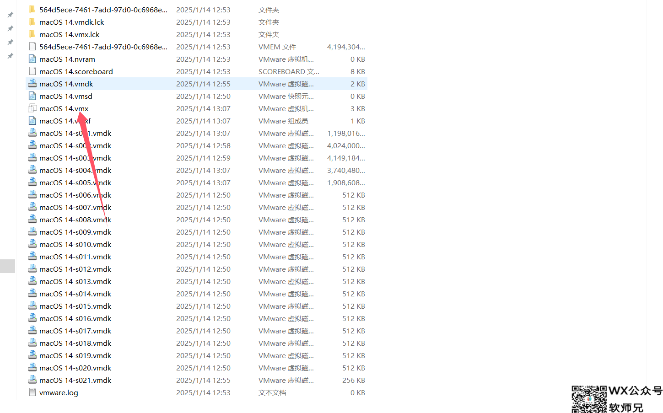Click the disk icon of macOS 14-s014.vmdk
This screenshot has height=413, width=663.
tap(32, 294)
